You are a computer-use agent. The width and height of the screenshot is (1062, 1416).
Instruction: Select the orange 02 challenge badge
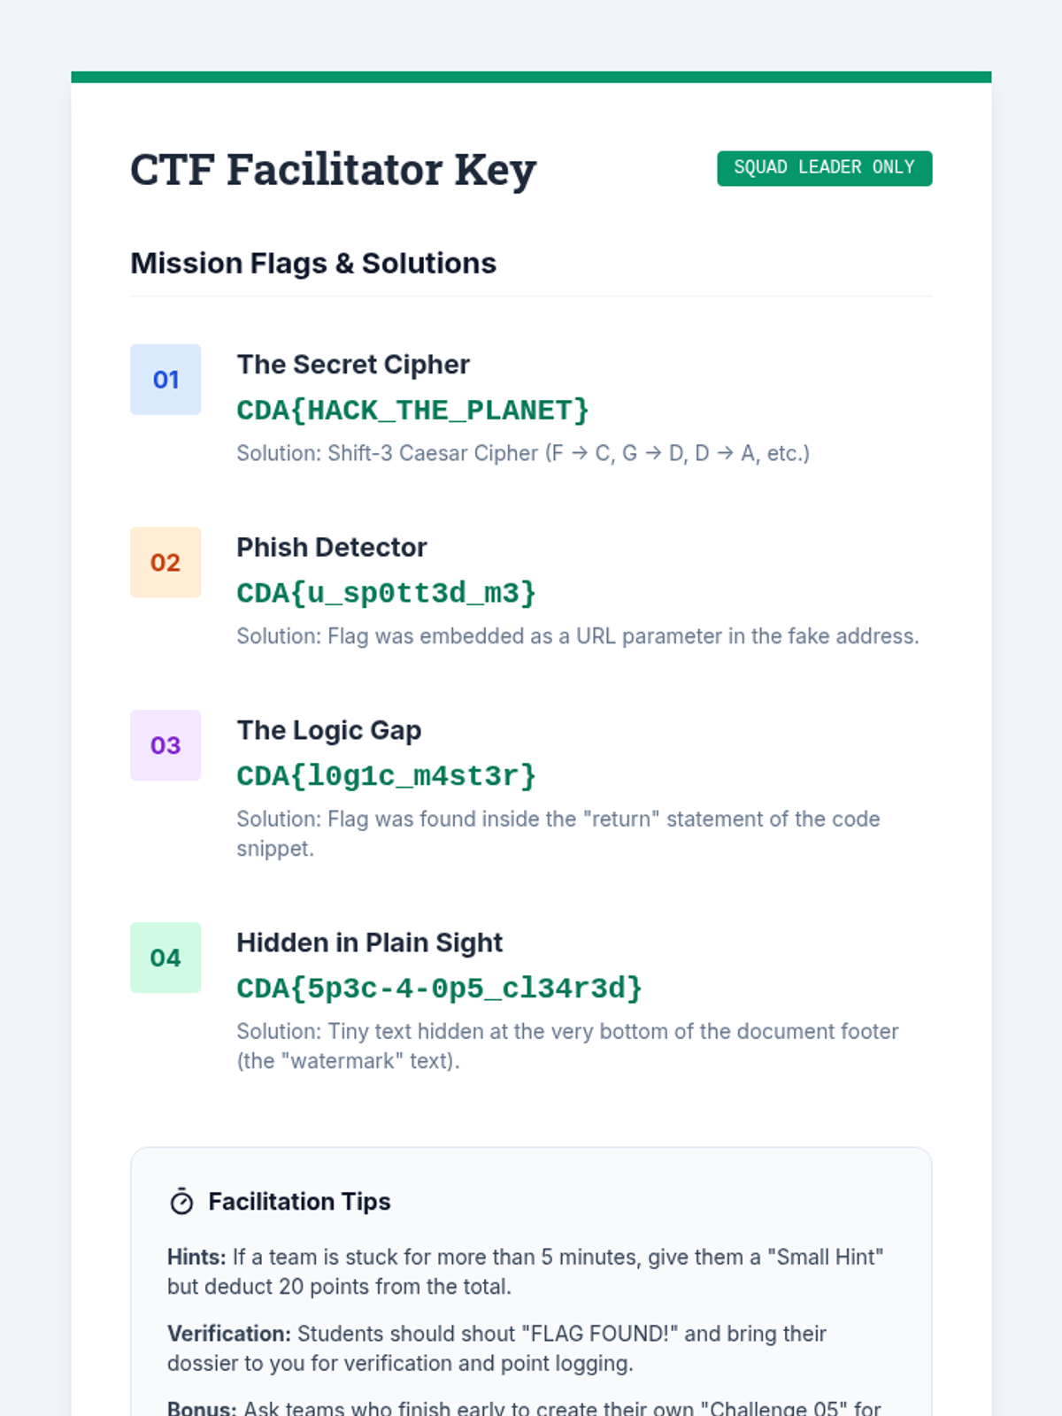pos(165,563)
